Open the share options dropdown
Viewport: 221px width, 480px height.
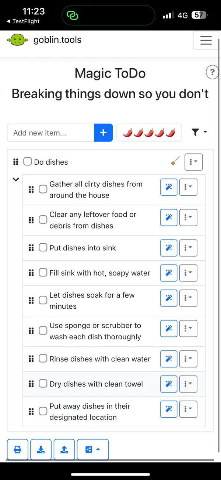click(x=93, y=449)
